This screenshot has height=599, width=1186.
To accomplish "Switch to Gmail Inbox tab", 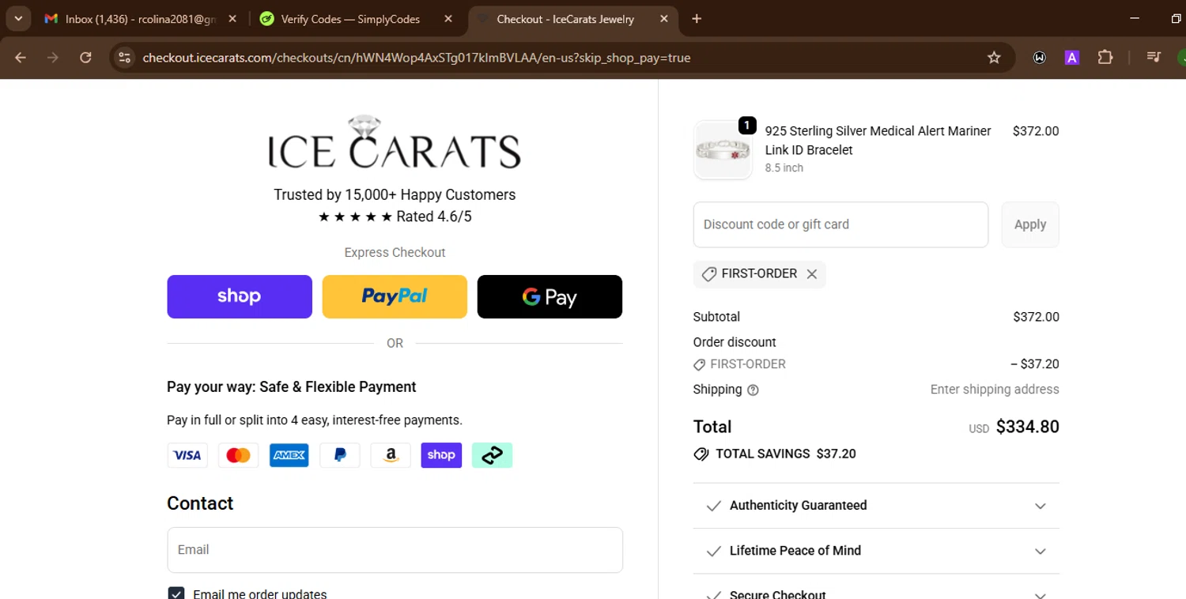I will (141, 19).
